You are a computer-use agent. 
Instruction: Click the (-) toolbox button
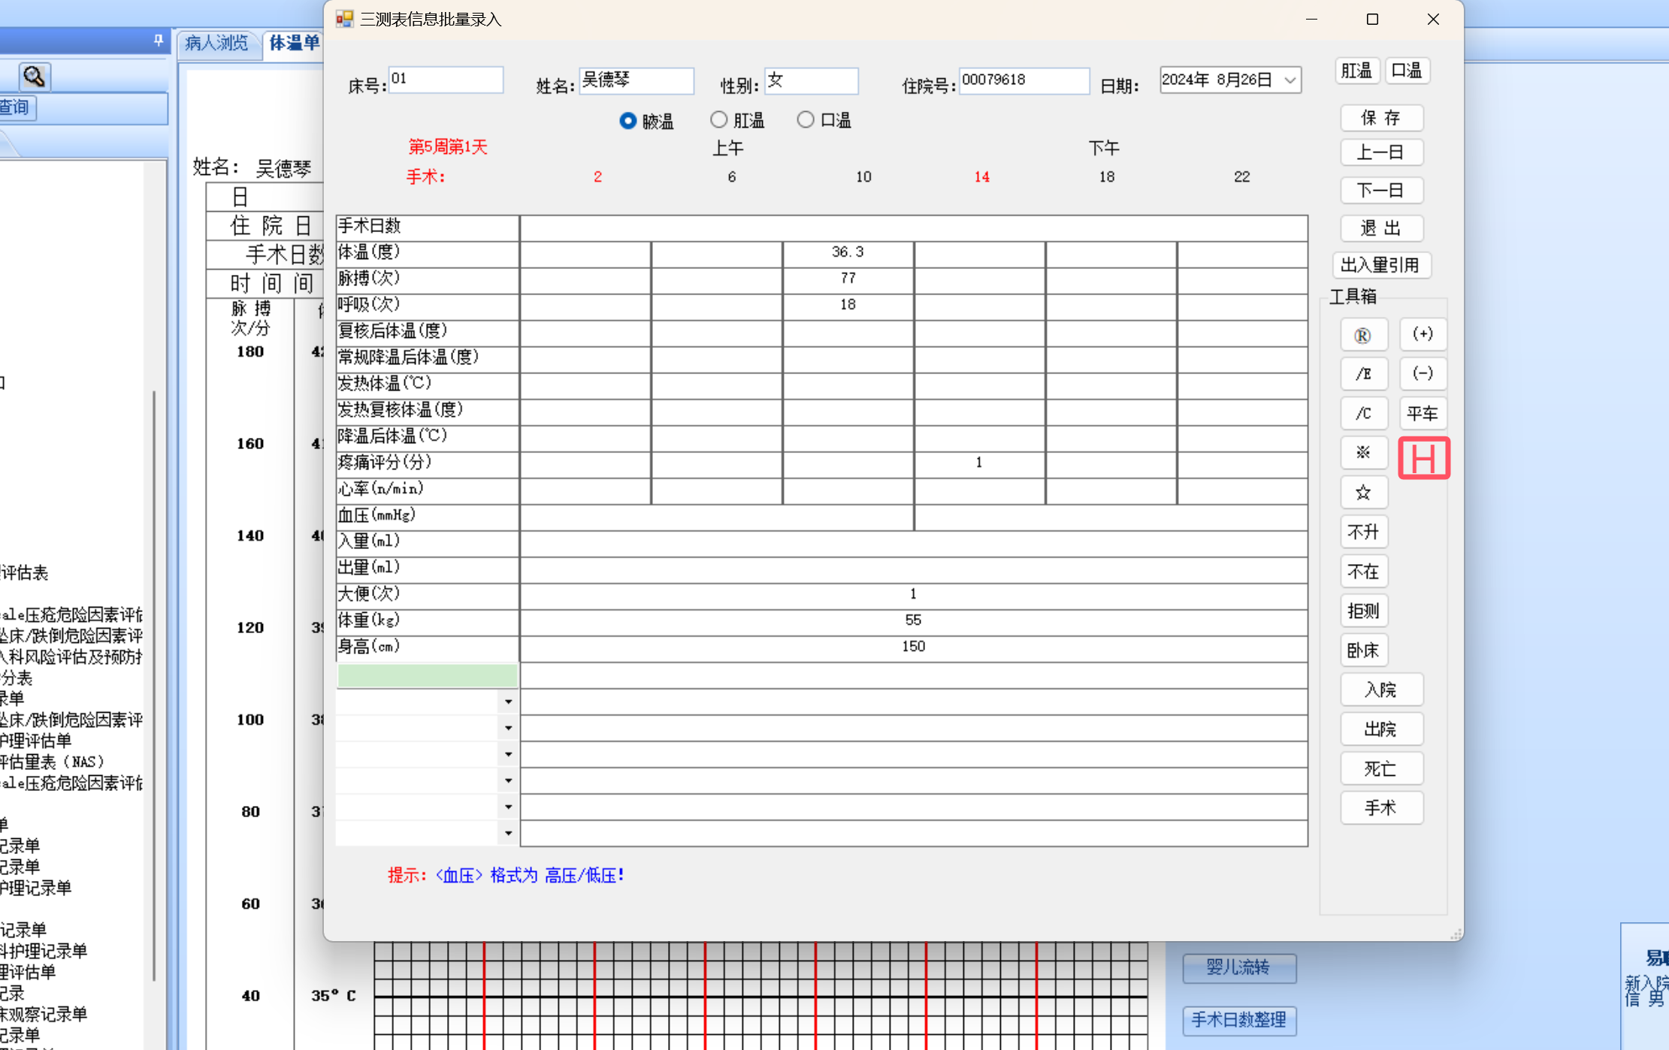(1422, 373)
